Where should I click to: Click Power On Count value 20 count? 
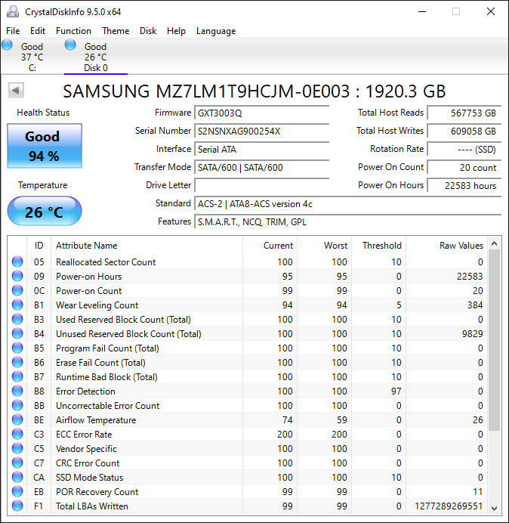(464, 167)
